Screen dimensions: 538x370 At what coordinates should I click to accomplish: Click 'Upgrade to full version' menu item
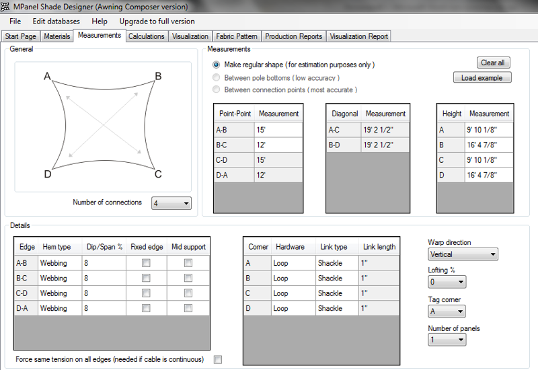tap(157, 22)
